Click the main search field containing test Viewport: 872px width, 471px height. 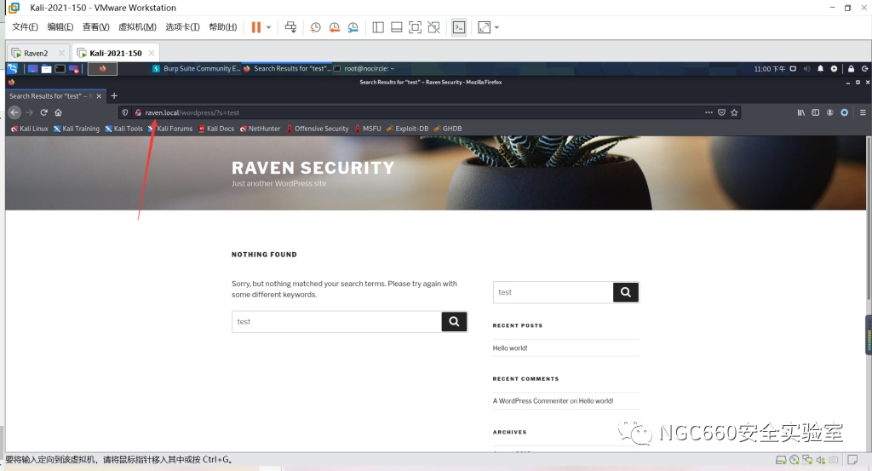(x=336, y=322)
